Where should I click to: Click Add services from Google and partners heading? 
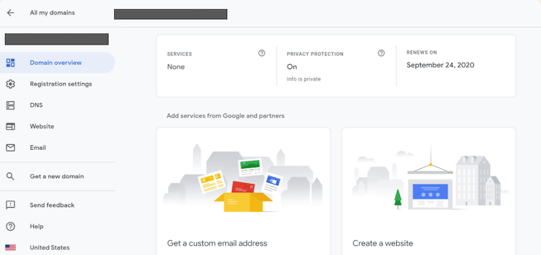(x=226, y=116)
